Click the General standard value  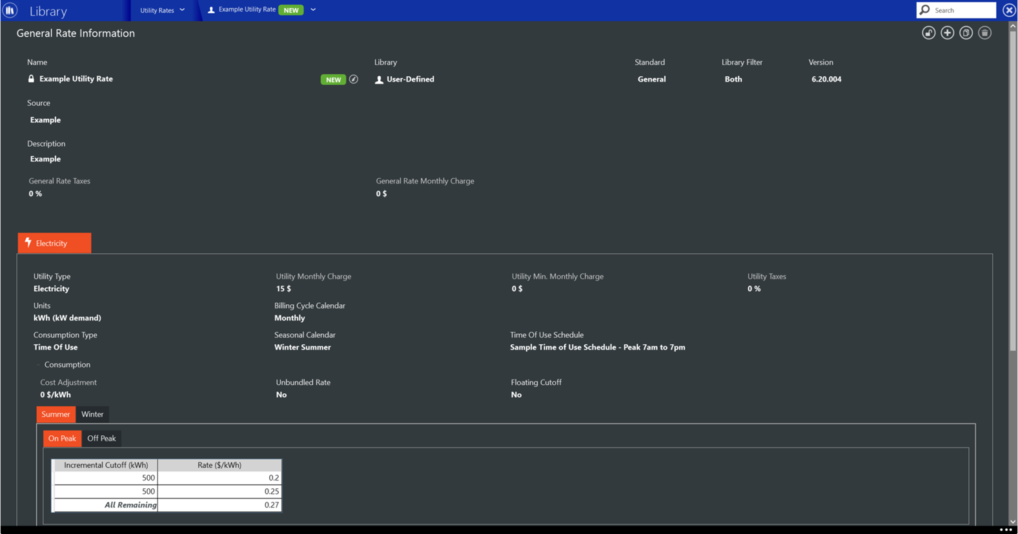click(x=651, y=79)
